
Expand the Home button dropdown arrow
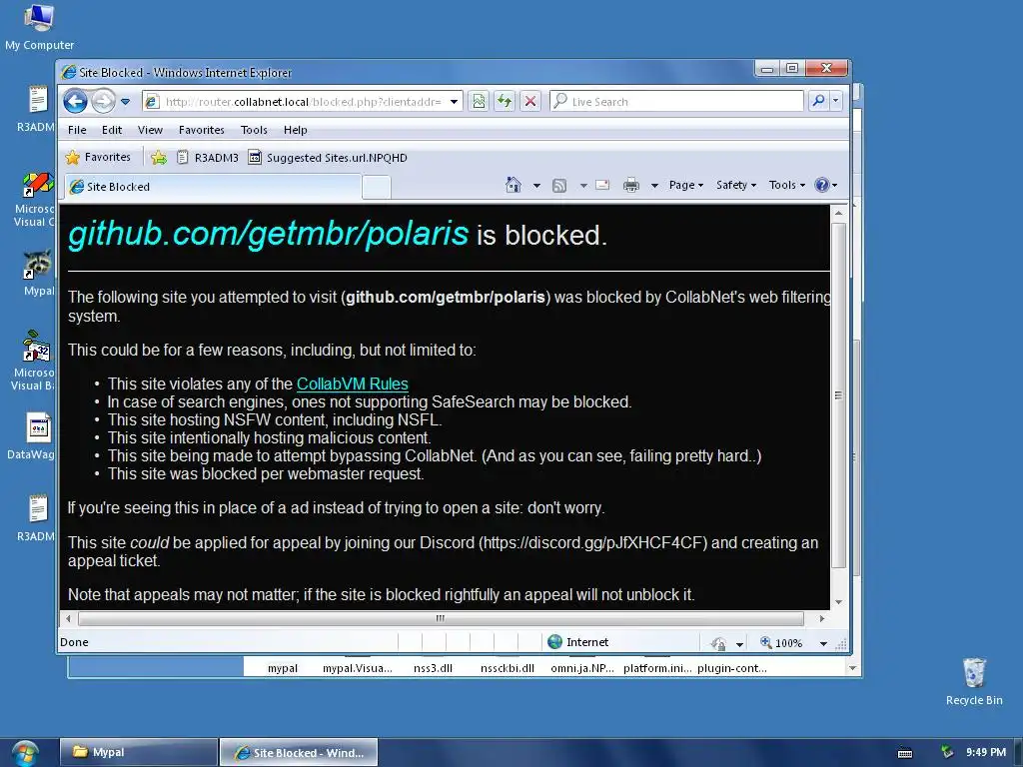tap(536, 185)
